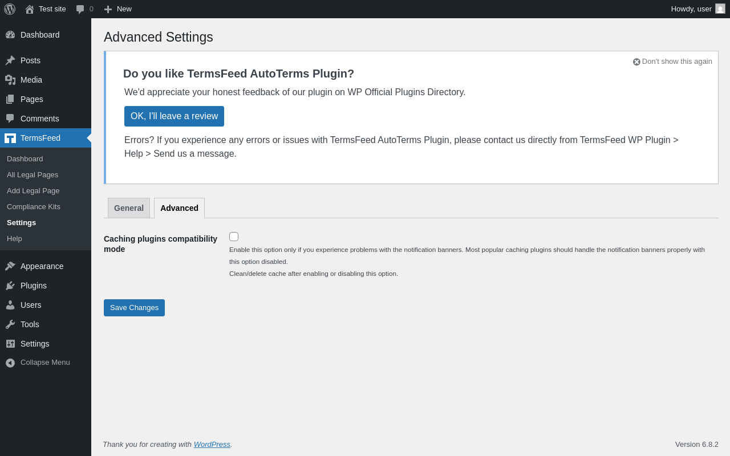Image resolution: width=730 pixels, height=456 pixels.
Task: Follow the WordPress link in the footer
Action: point(212,444)
